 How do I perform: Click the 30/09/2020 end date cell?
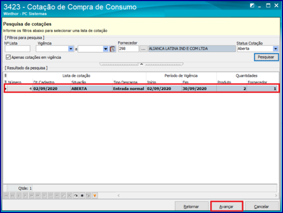(x=199, y=88)
